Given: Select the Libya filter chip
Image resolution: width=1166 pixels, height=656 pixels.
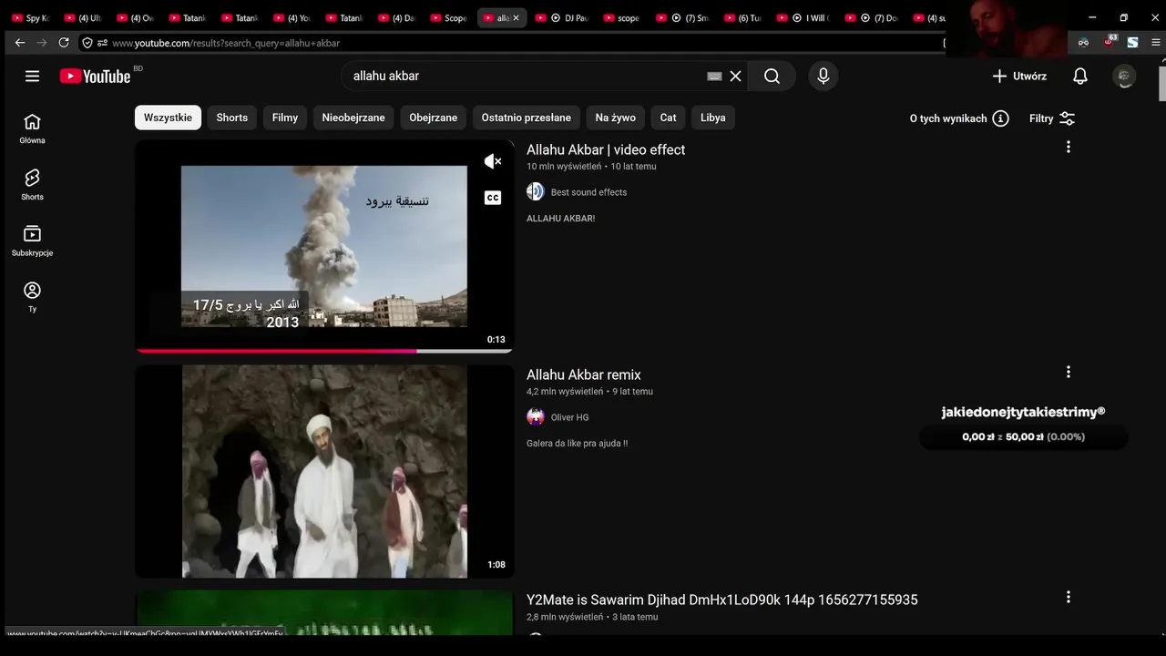Looking at the screenshot, I should 713,118.
